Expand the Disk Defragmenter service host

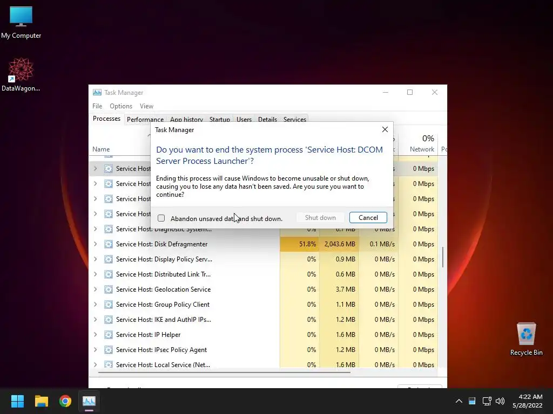point(95,244)
